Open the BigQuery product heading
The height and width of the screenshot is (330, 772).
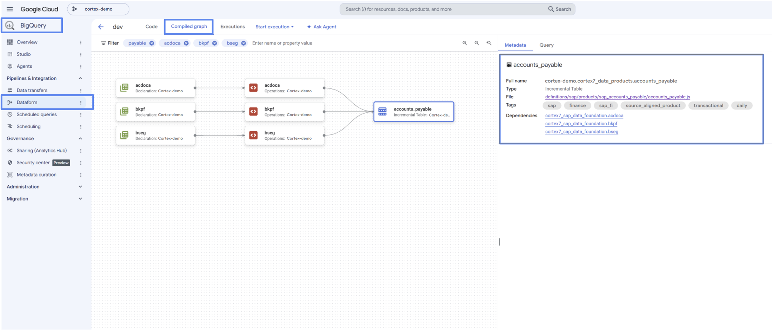click(32, 25)
